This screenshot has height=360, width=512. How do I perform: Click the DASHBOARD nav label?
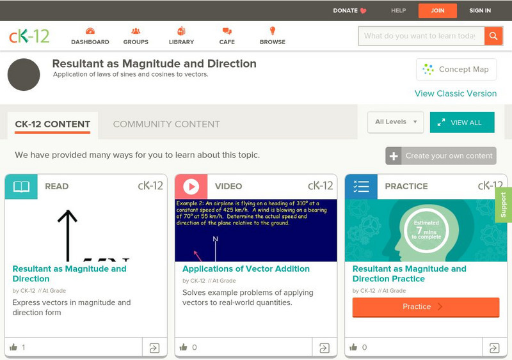(90, 42)
